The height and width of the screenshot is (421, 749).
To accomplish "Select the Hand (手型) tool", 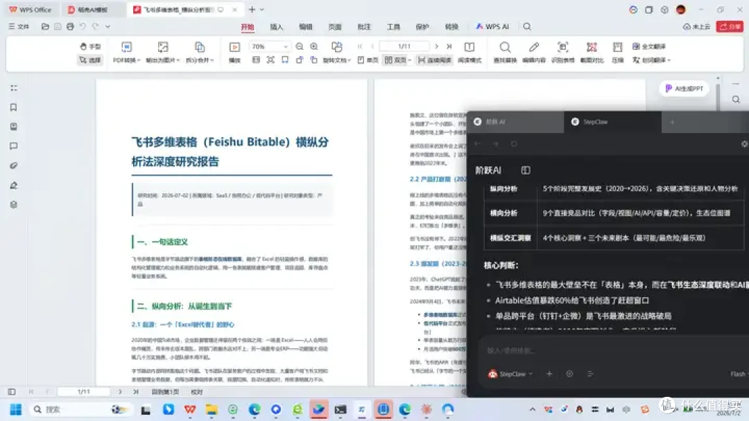I will tap(89, 46).
